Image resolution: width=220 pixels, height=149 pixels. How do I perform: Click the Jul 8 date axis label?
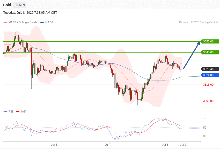165,145
